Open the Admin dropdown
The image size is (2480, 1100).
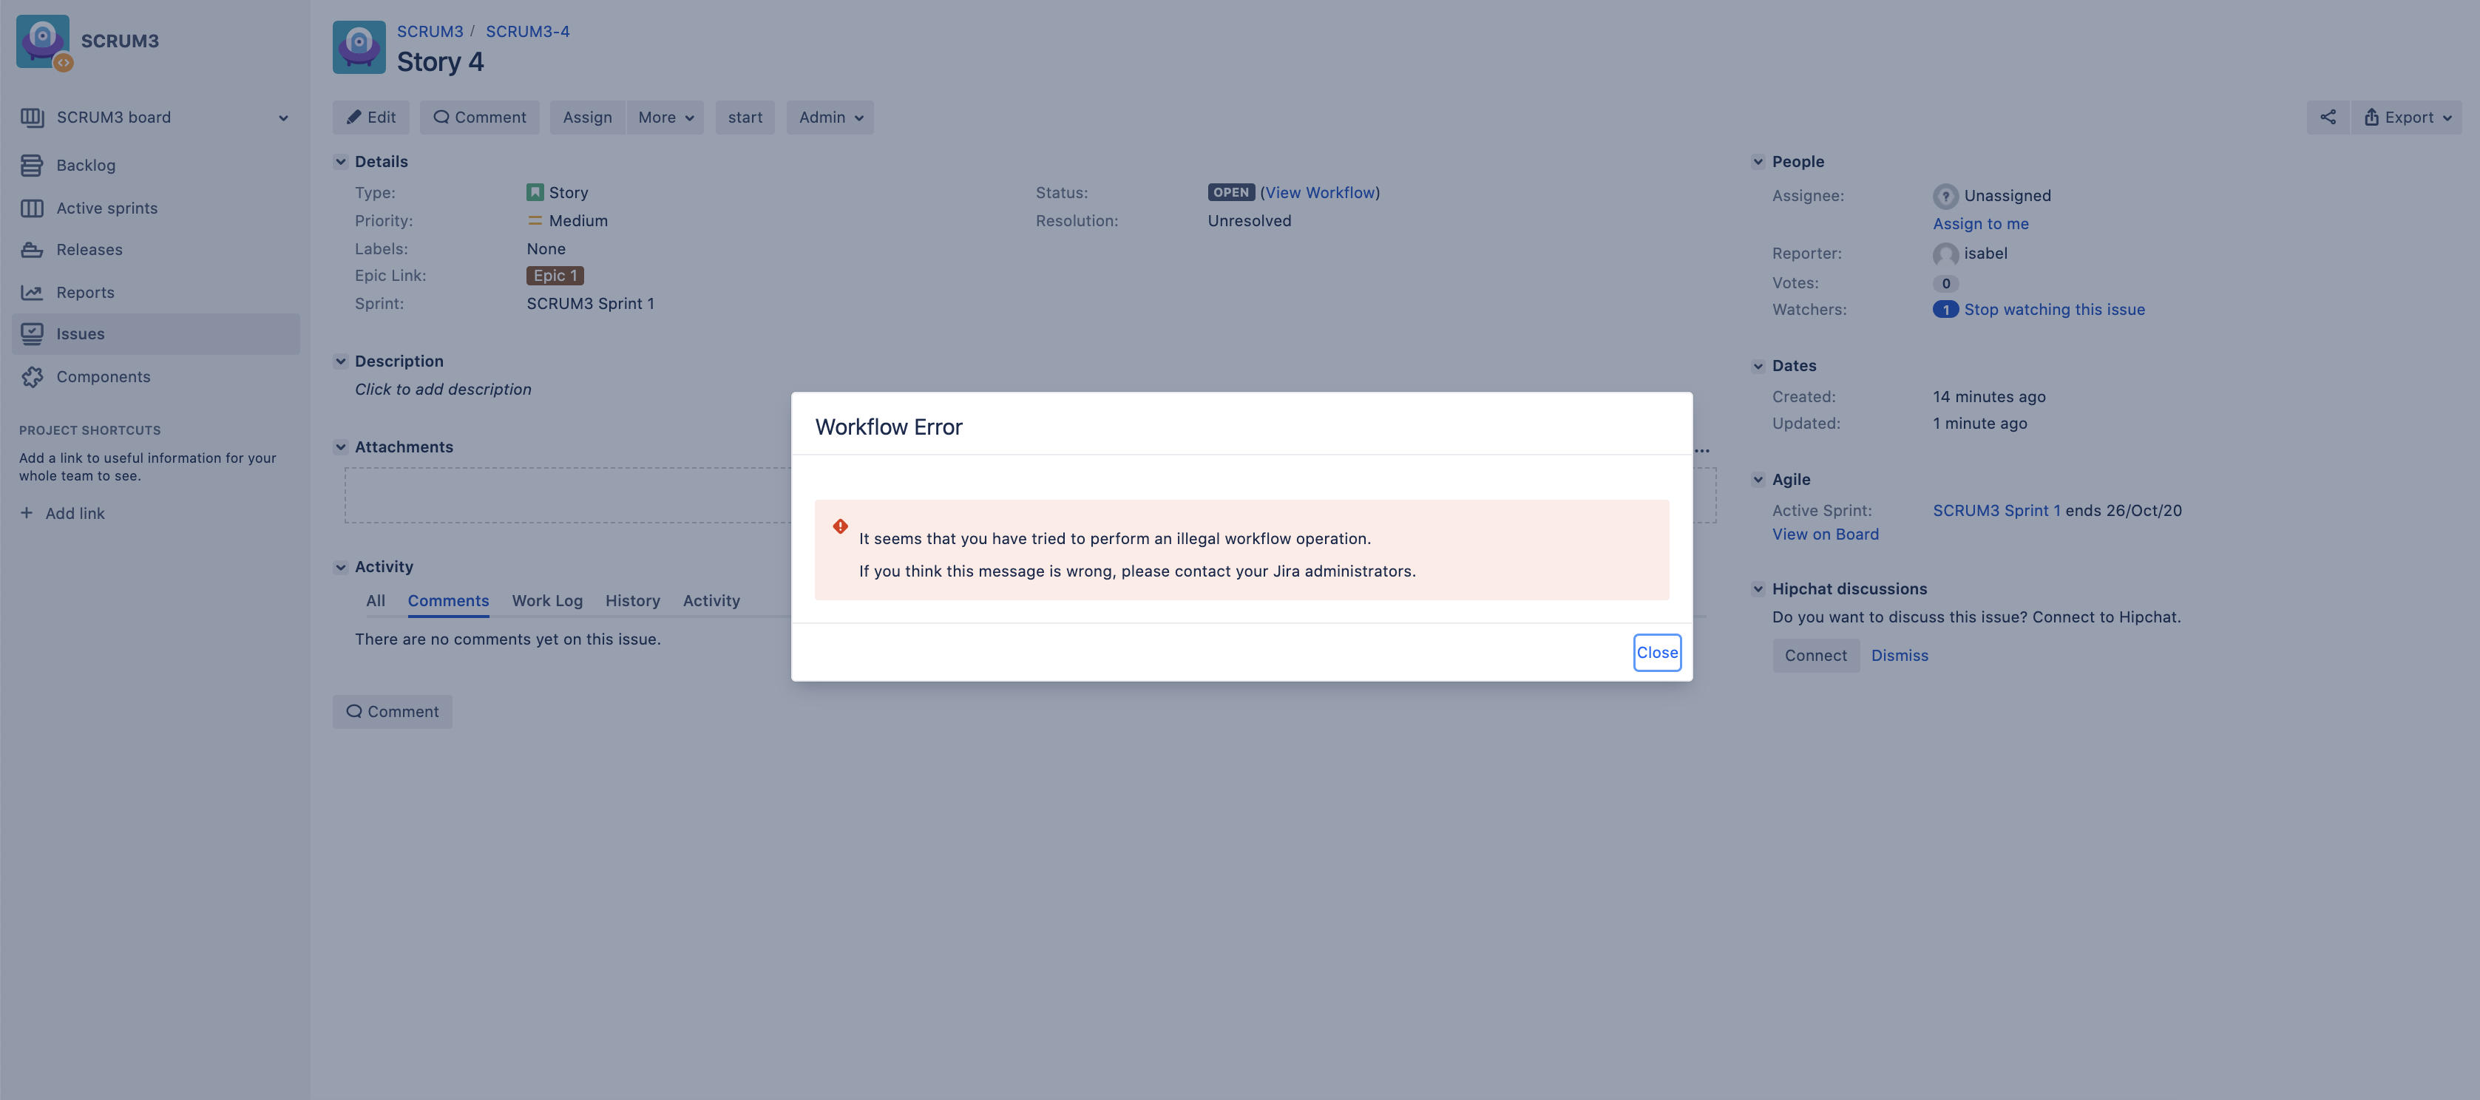(x=830, y=118)
